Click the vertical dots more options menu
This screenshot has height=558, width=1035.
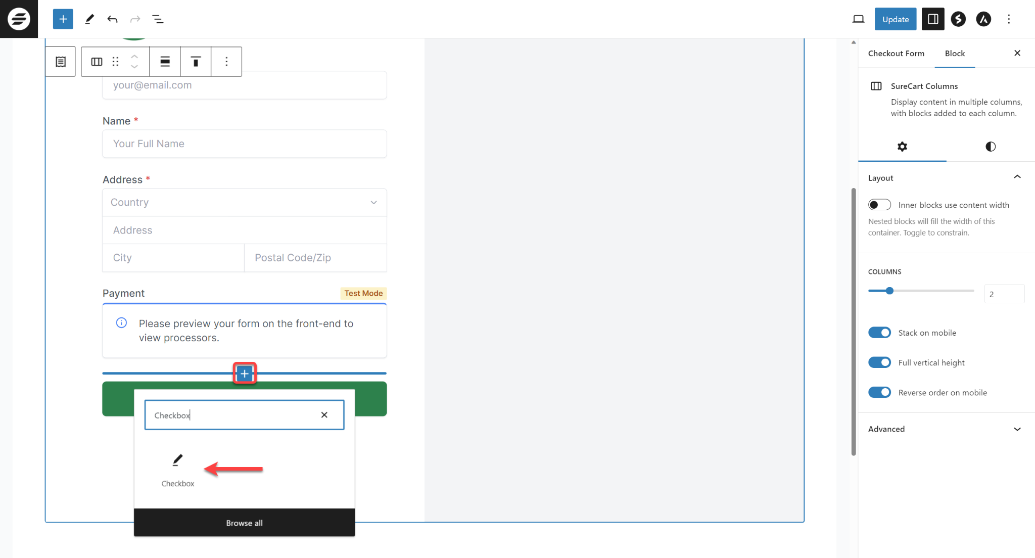click(x=1008, y=19)
